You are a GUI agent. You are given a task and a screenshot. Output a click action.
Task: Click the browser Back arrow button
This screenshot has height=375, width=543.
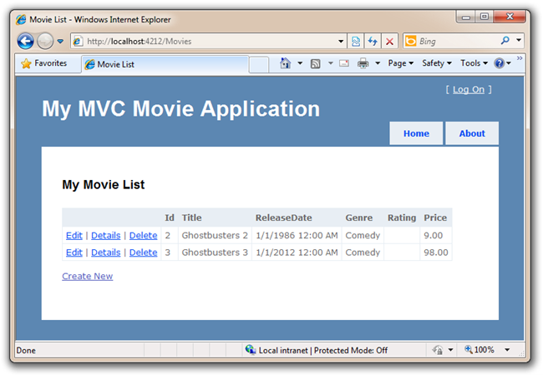tap(25, 41)
